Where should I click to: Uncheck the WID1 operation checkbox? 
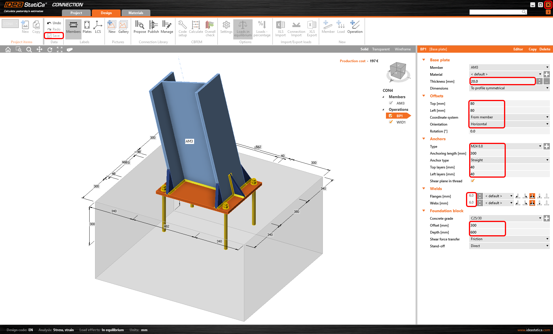coord(391,122)
